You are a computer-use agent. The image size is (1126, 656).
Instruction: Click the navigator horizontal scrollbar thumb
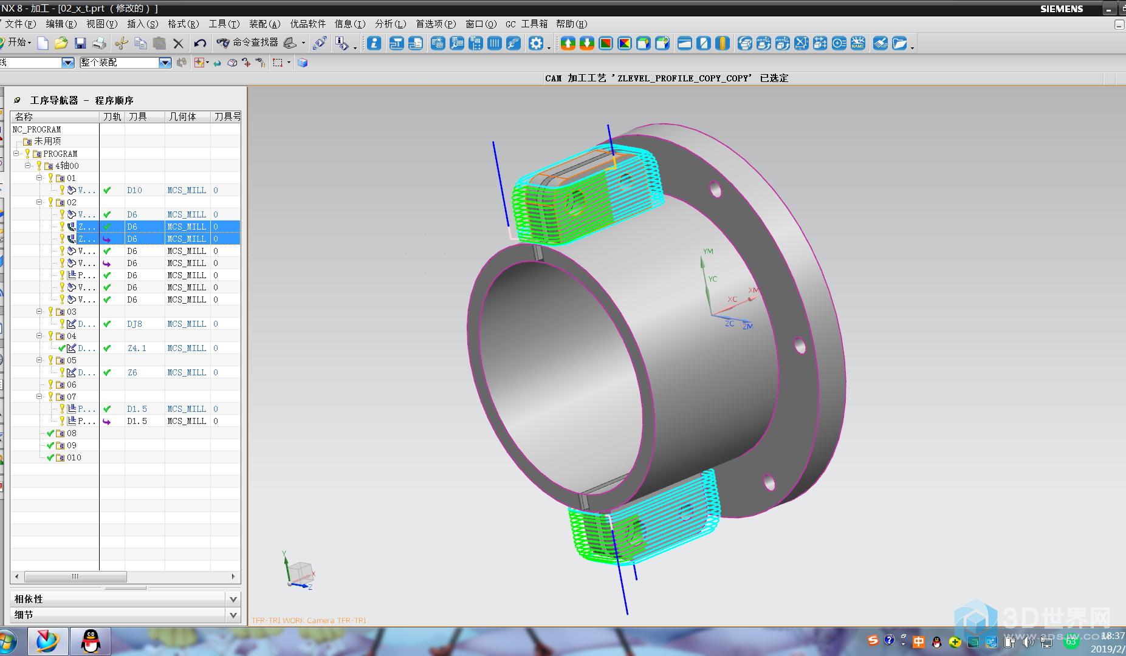pyautogui.click(x=75, y=576)
